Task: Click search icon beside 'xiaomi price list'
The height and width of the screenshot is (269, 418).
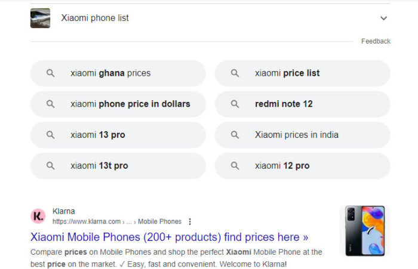Action: pyautogui.click(x=235, y=73)
